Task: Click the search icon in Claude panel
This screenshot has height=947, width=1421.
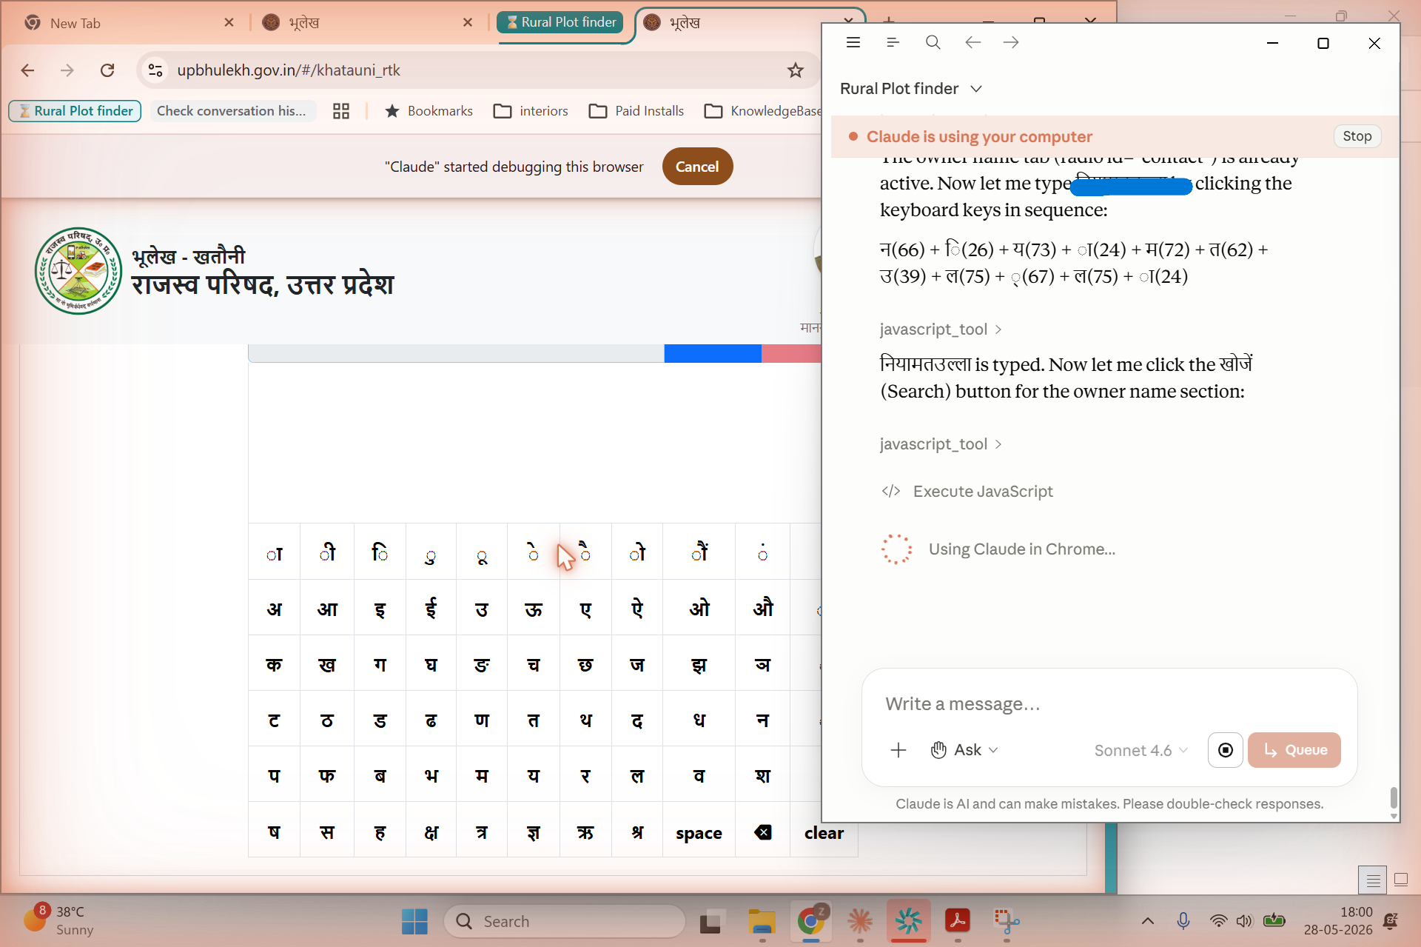Action: (x=933, y=43)
